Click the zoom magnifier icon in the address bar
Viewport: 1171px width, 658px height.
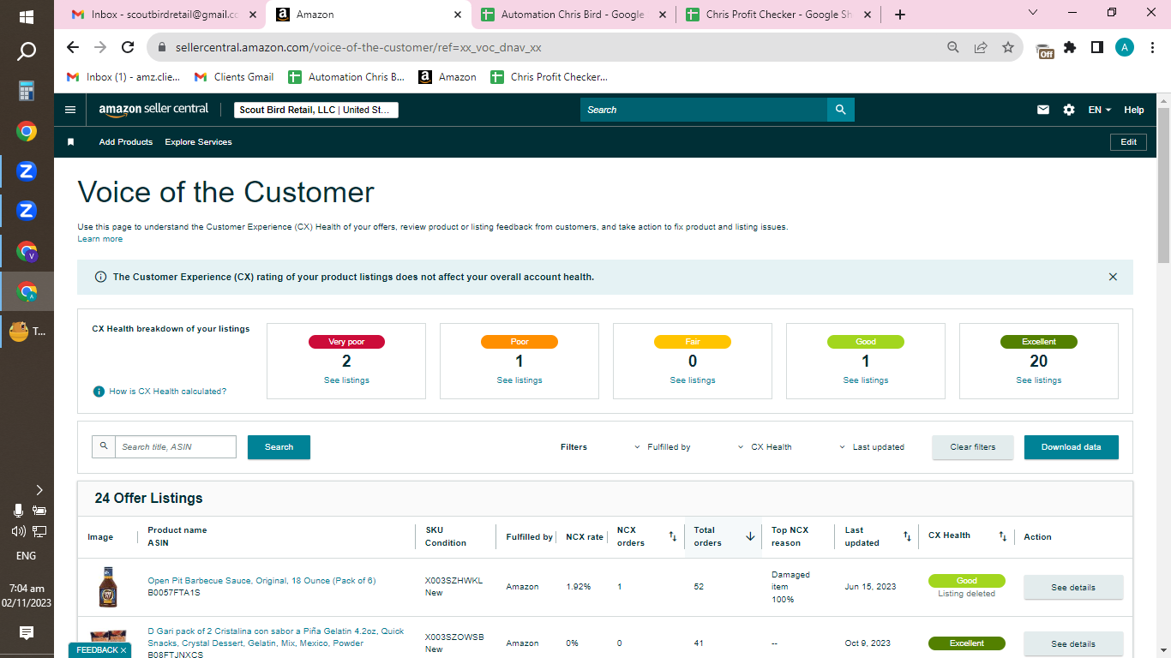(953, 48)
